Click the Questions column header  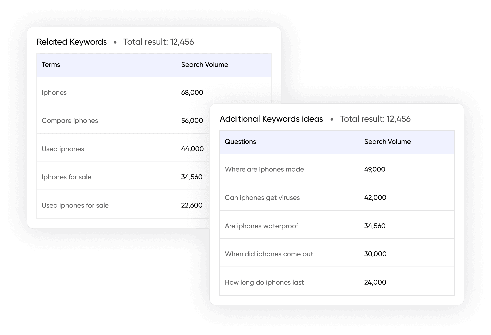240,142
